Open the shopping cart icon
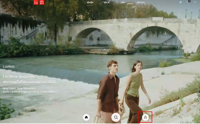Screen dimensions: 200x124 (x=195, y=2)
